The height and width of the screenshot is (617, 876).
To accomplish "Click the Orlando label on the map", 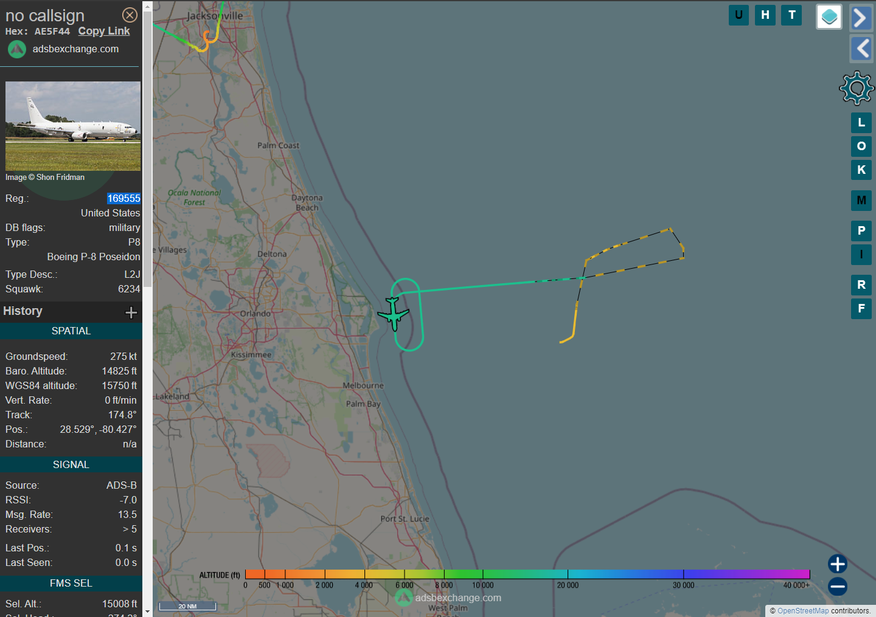I will point(255,314).
